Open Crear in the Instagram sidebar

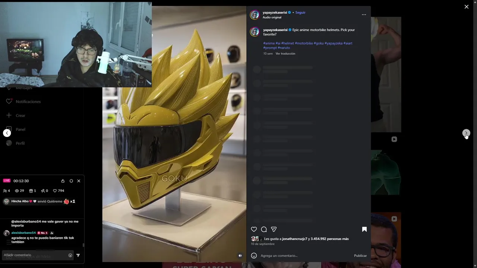tap(20, 115)
